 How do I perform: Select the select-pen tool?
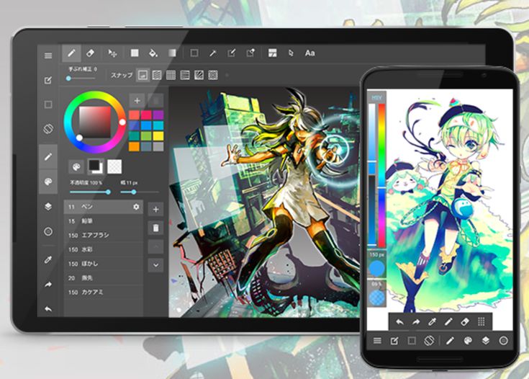coord(232,53)
